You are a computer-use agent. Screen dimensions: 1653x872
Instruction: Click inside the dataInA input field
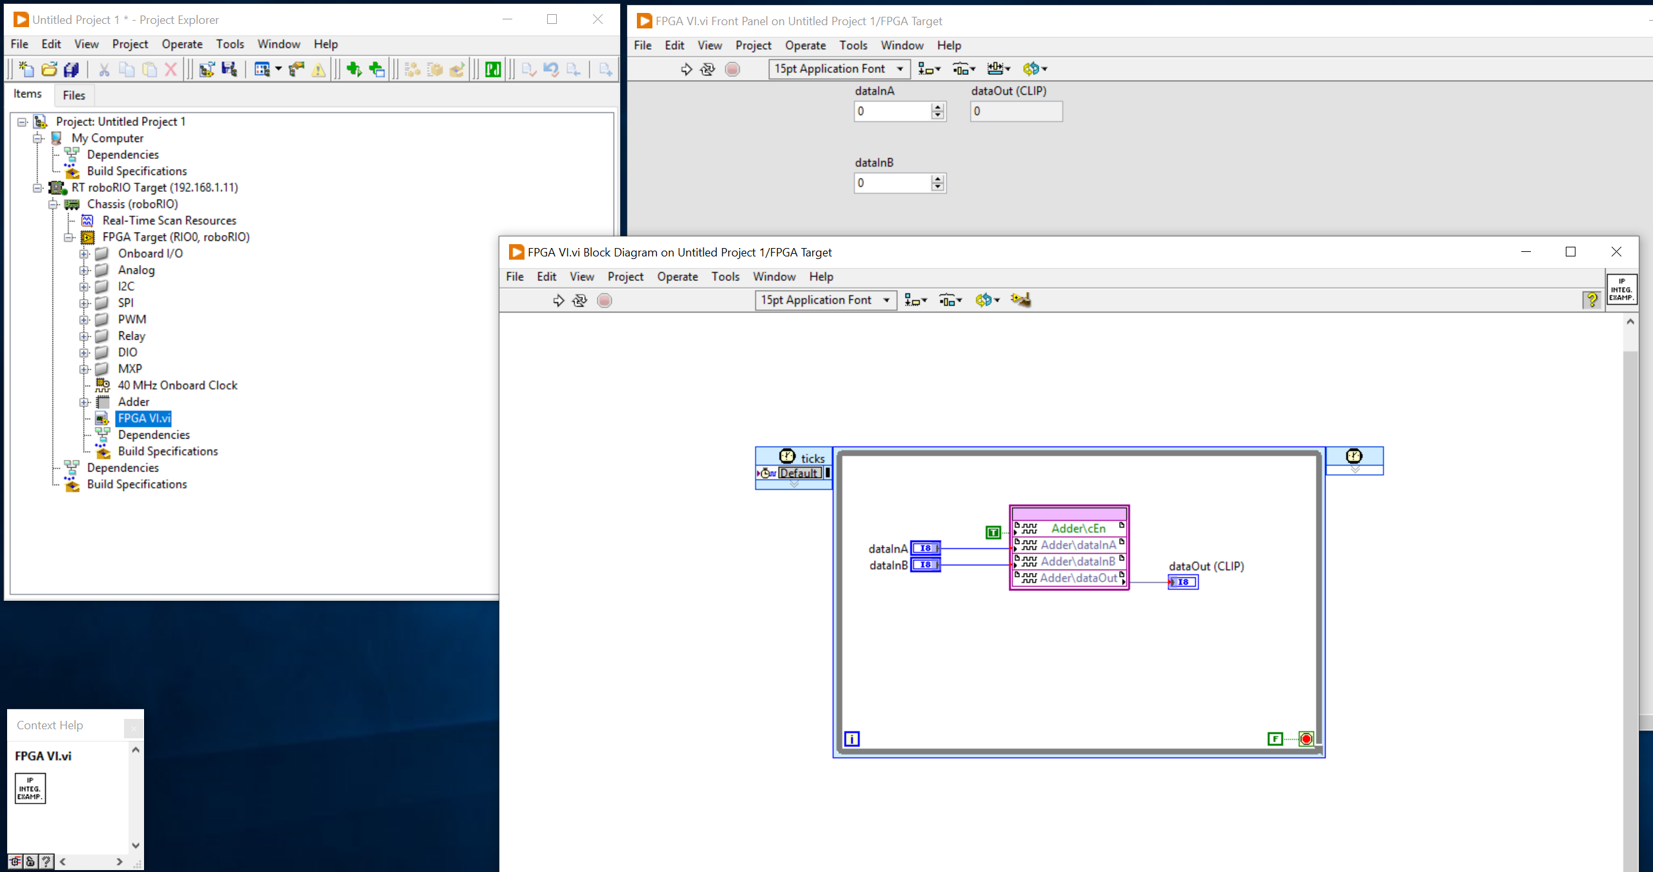click(x=891, y=111)
